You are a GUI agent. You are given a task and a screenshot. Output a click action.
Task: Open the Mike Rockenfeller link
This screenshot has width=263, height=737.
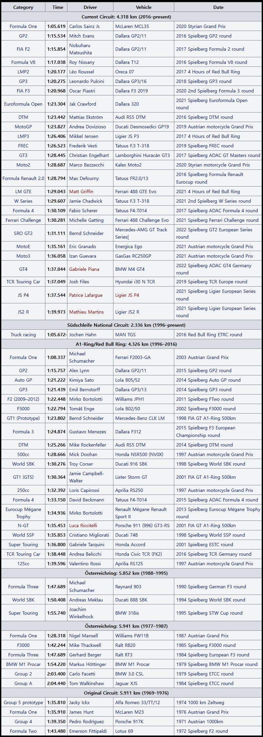pos(88,445)
